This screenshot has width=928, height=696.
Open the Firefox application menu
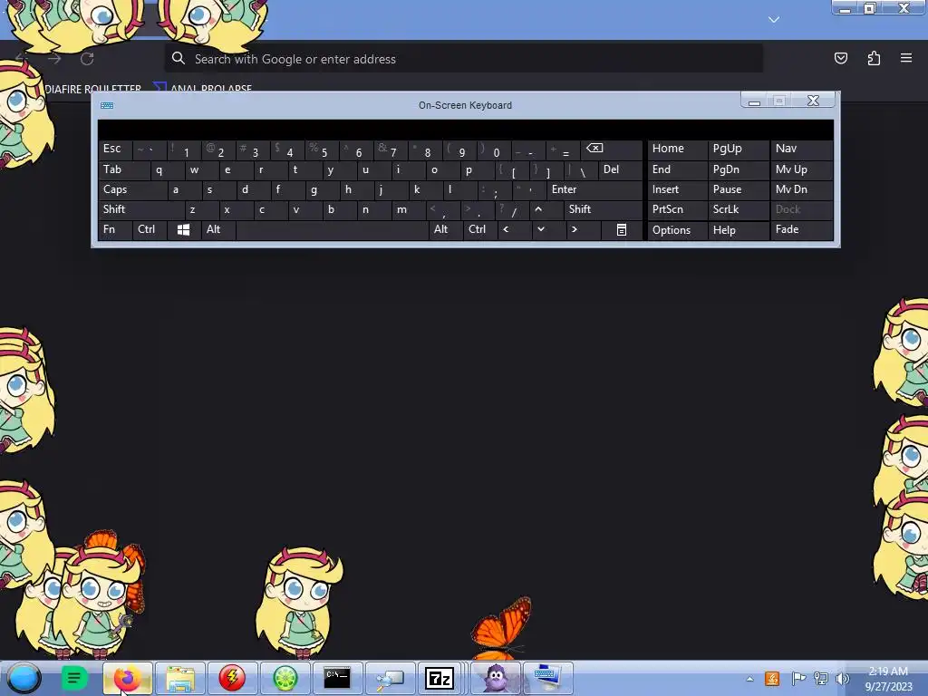click(x=906, y=58)
